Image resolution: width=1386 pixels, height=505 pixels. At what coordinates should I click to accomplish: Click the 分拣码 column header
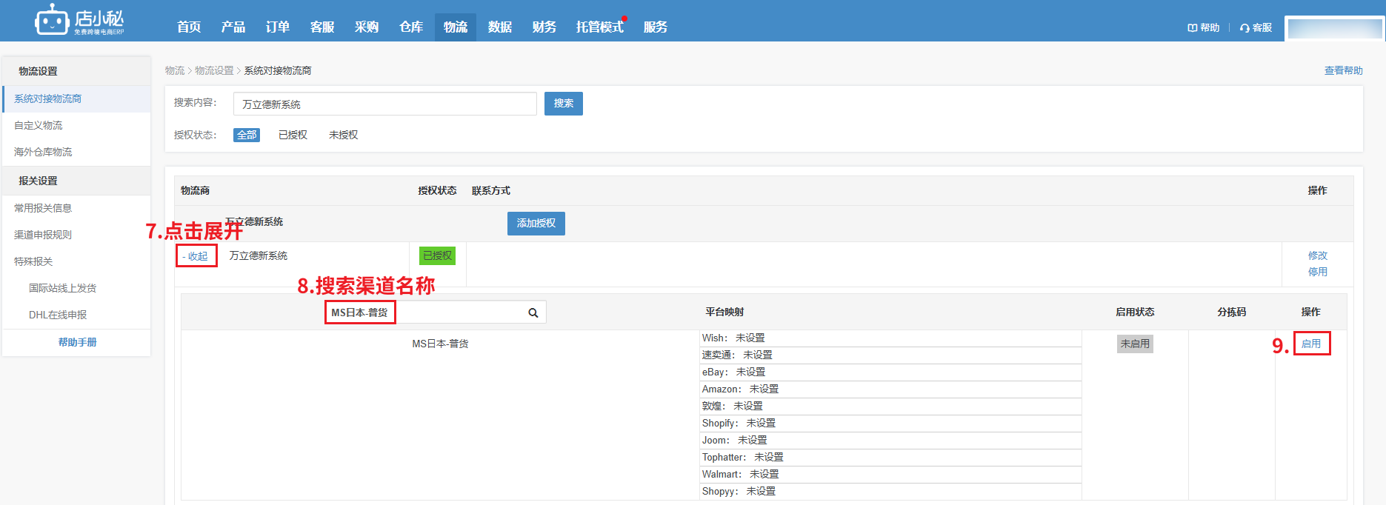coord(1232,312)
